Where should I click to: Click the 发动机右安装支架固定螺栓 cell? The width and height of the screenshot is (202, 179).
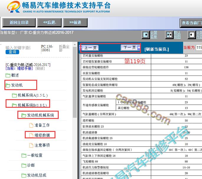116,79
